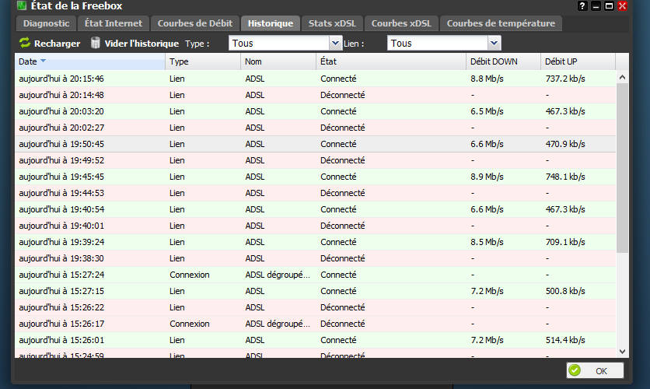Close the État de la Freebox window
The height and width of the screenshot is (389, 650).
pos(622,5)
